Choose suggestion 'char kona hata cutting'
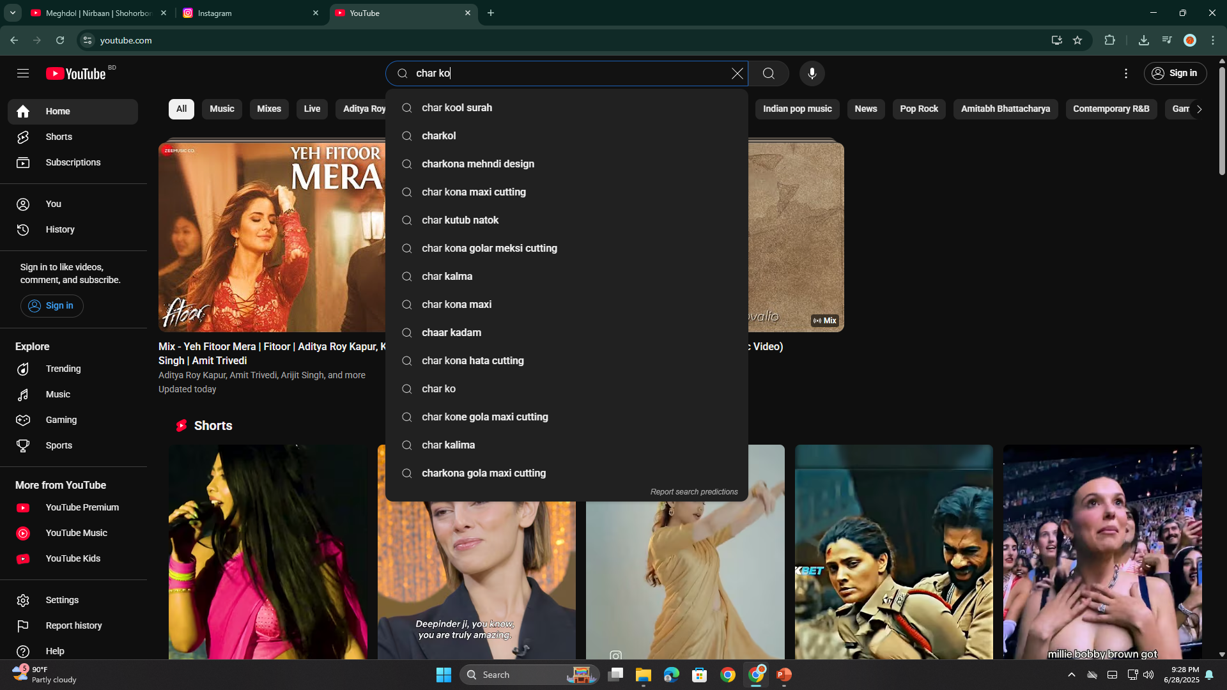The width and height of the screenshot is (1227, 690). pos(566,361)
